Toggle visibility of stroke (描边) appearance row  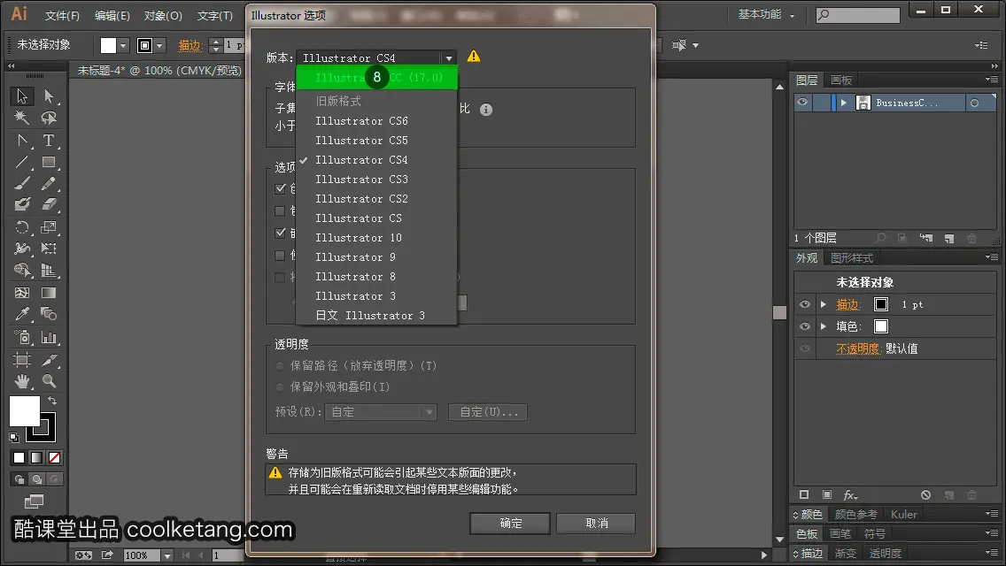click(805, 304)
